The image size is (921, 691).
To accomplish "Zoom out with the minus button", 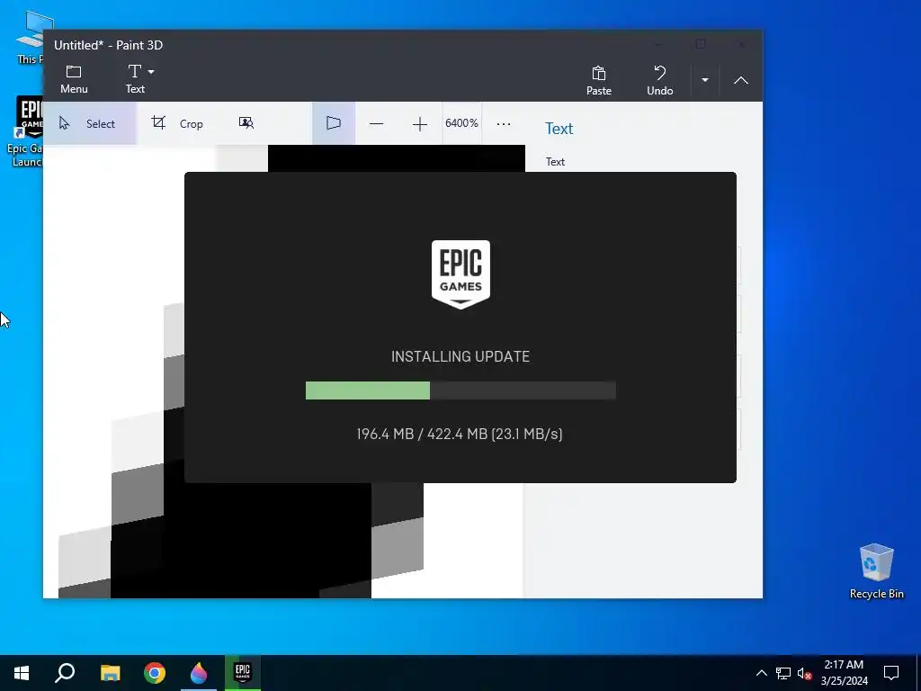I will (x=377, y=124).
